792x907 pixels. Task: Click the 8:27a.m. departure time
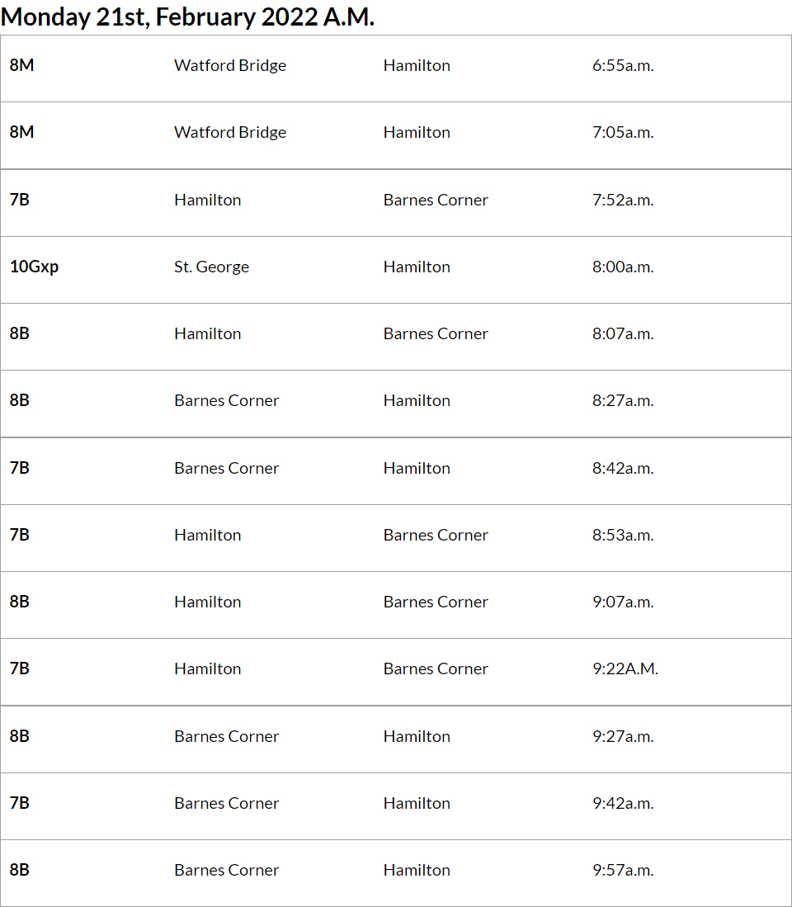pos(623,401)
